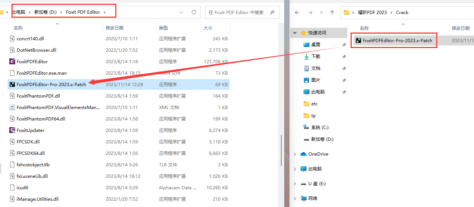Click Crack breadcrumb segment
The height and width of the screenshot is (207, 474).
(402, 13)
